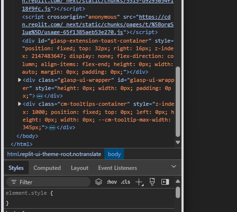
Task: Select the closing </body> tag row
Action: pos(27,136)
